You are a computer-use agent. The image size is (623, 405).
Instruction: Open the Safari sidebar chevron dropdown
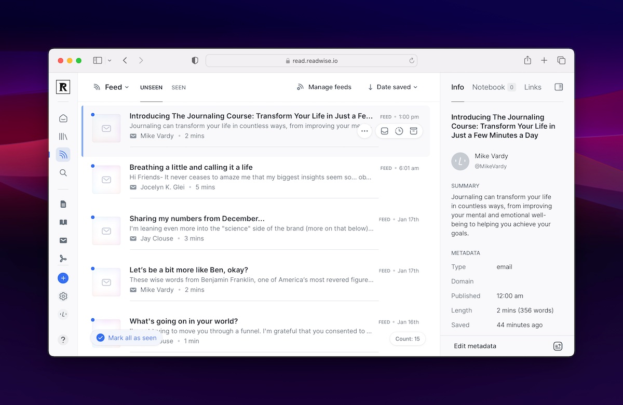[x=110, y=61]
